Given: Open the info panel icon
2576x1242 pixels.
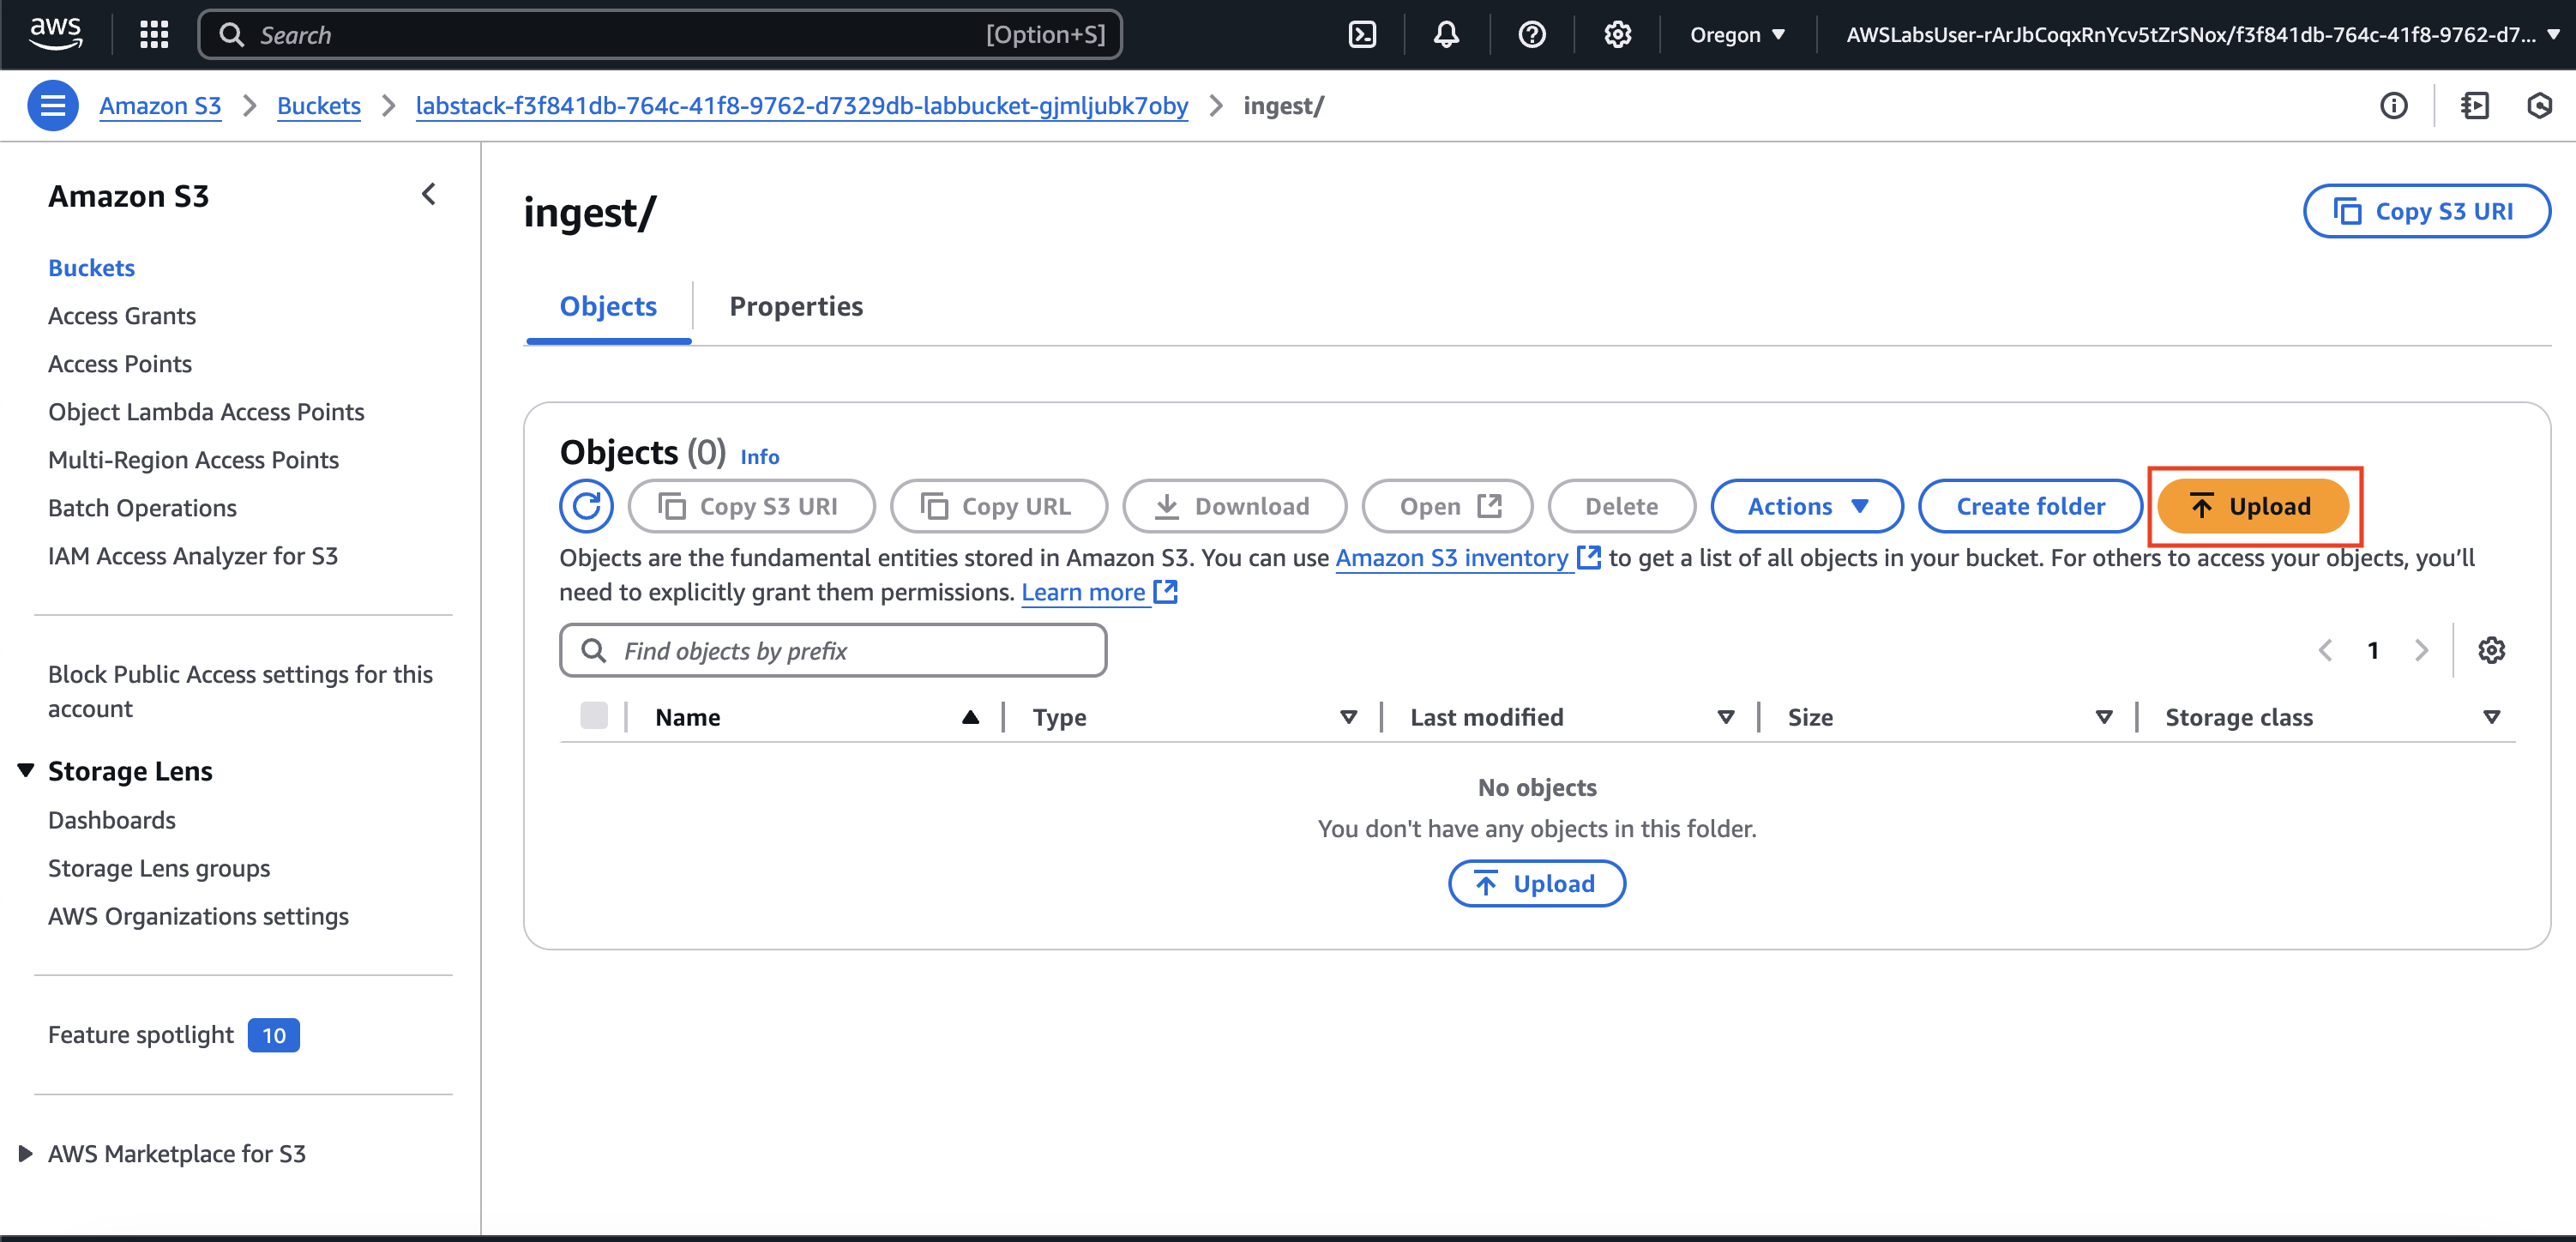Looking at the screenshot, I should click(x=2393, y=105).
